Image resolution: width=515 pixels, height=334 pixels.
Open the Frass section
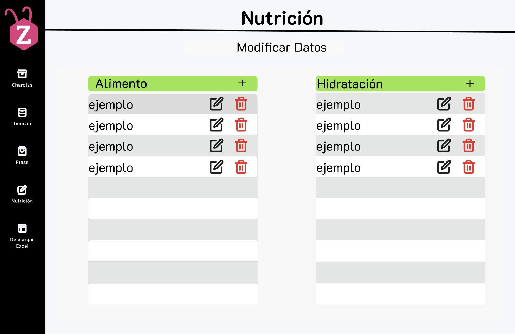point(22,155)
